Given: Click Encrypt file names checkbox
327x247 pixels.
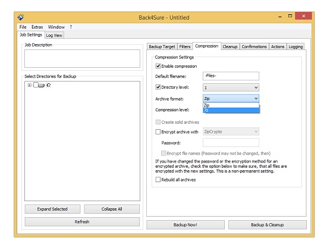Looking at the screenshot, I should coord(164,153).
